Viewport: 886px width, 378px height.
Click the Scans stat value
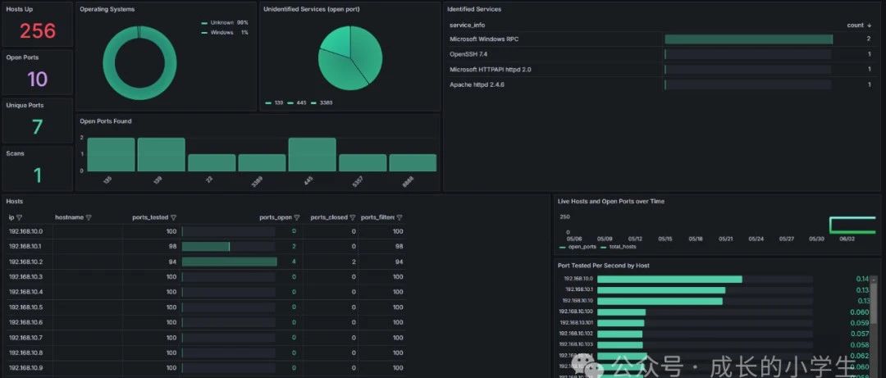(x=37, y=175)
